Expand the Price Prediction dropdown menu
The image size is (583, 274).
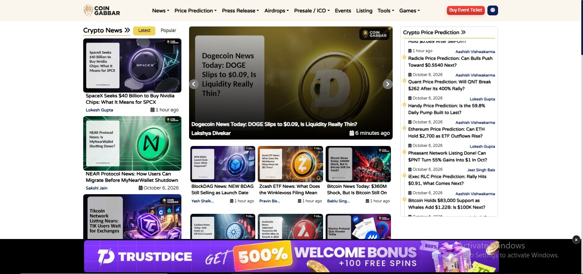[x=195, y=11]
